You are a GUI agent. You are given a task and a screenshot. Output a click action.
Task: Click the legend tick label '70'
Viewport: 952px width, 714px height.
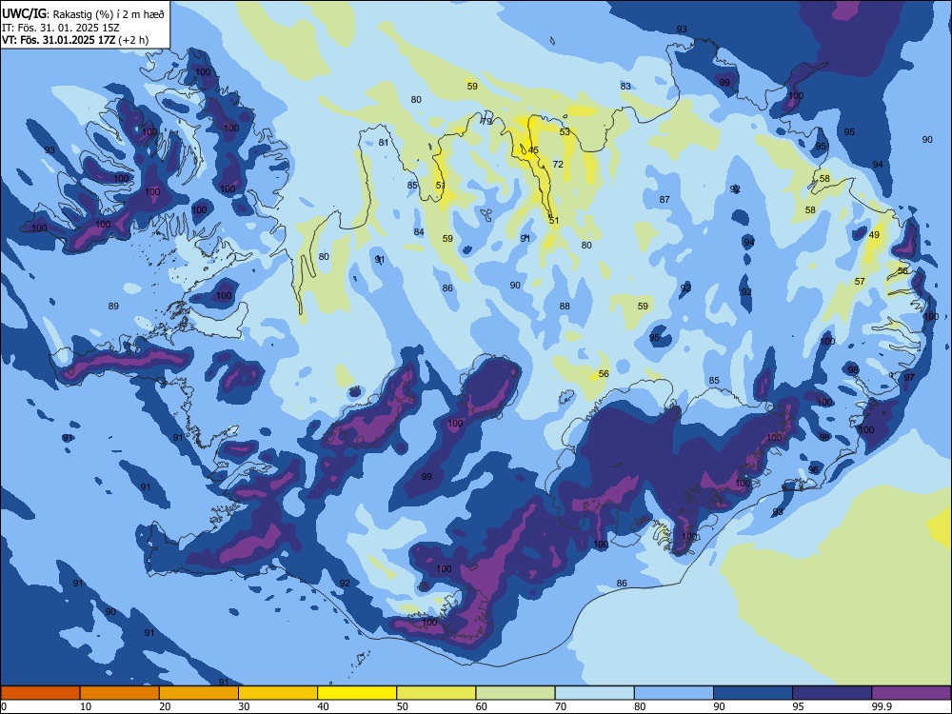[561, 706]
